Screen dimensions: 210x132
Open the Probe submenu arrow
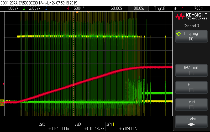click(x=191, y=125)
